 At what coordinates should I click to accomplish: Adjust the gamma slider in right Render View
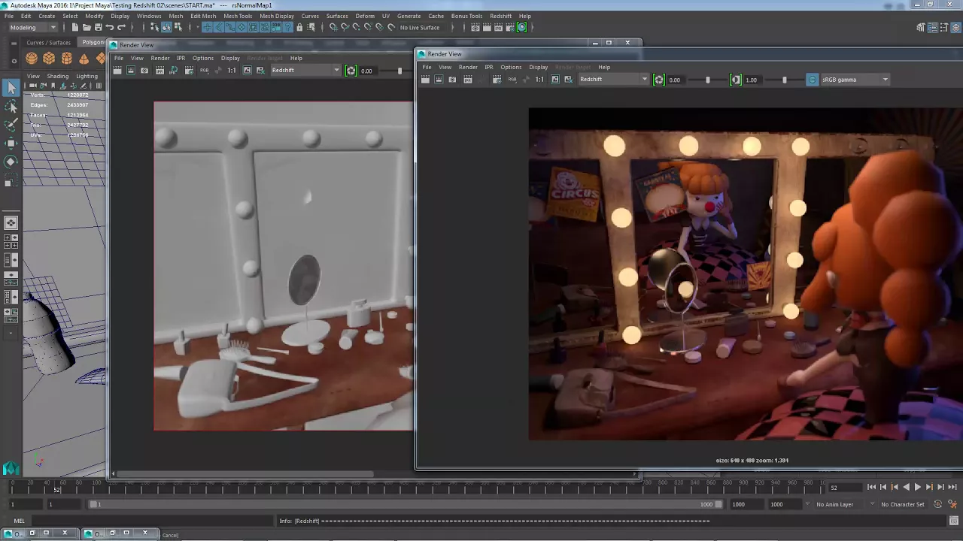784,80
